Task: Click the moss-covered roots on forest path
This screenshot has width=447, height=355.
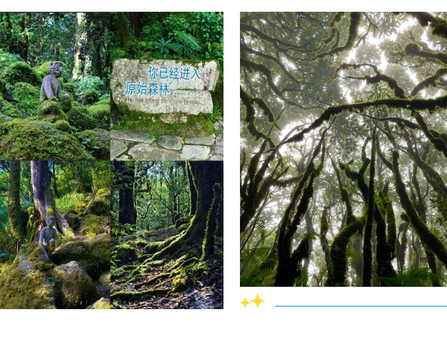Action: (168, 256)
